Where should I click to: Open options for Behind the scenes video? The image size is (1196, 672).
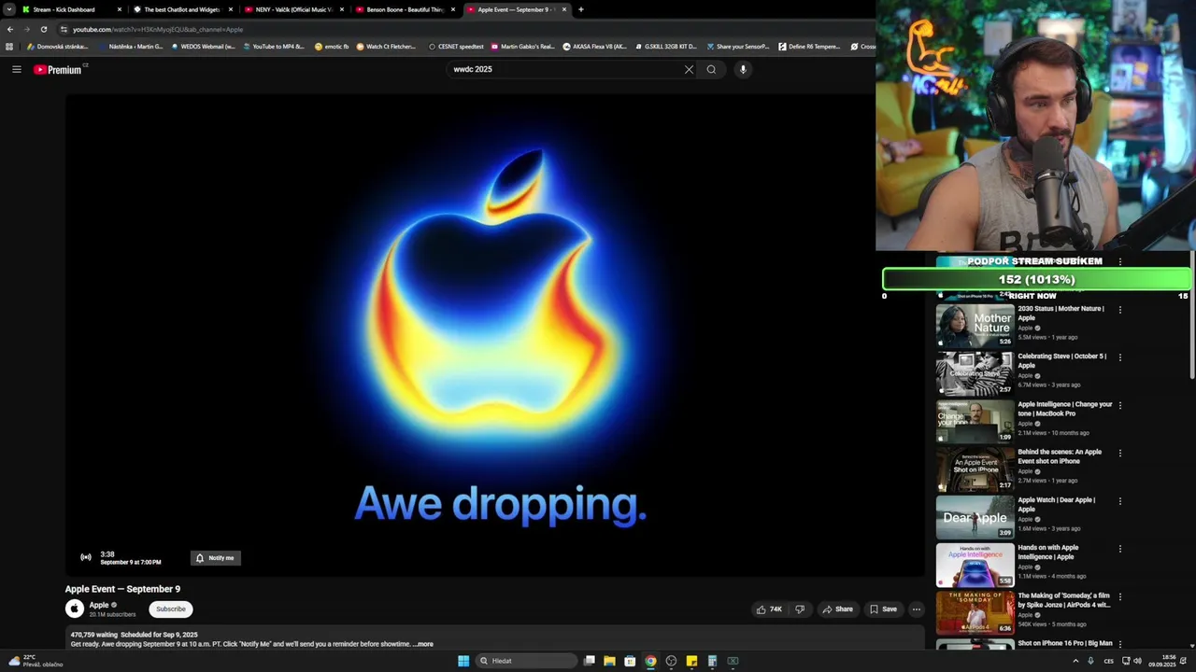1120,454
